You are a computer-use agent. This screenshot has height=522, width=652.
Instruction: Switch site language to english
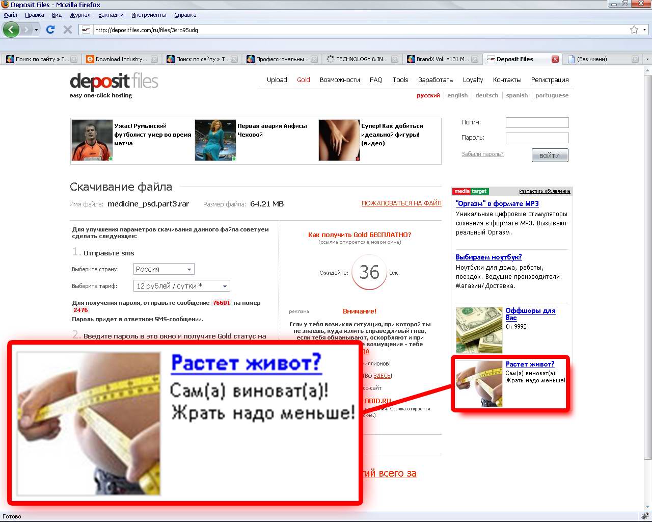[457, 95]
